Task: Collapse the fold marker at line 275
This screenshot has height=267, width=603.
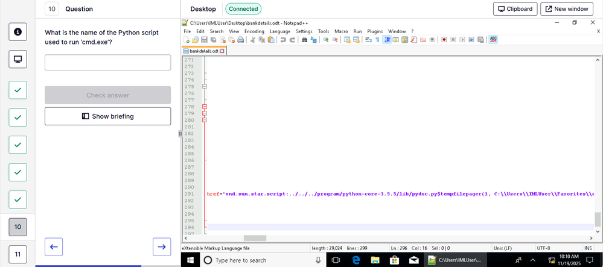Action: coord(204,87)
